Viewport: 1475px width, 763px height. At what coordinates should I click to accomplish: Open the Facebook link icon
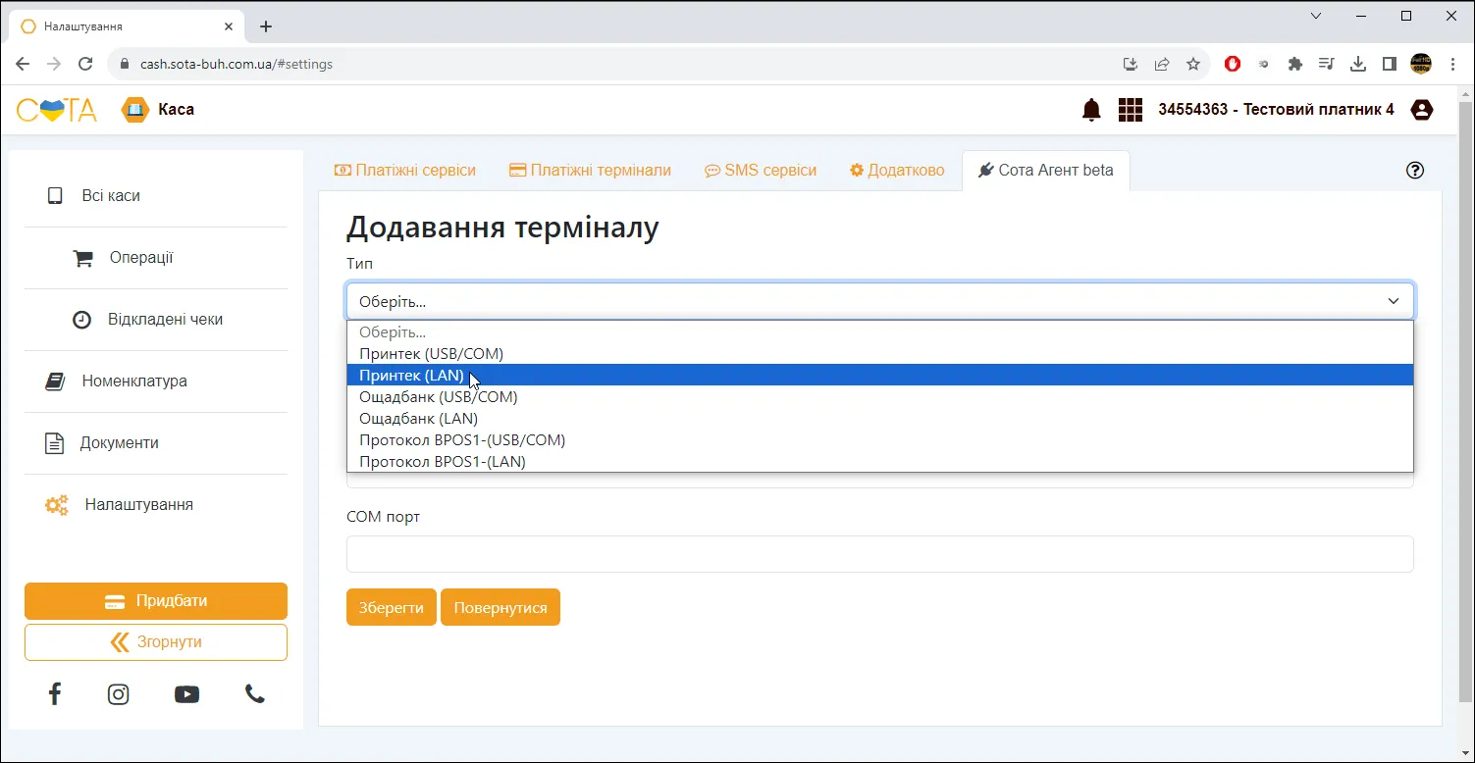[x=55, y=694]
